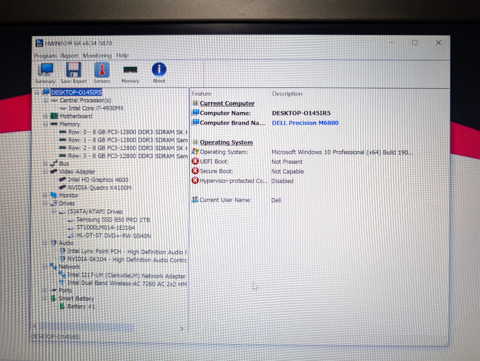
Task: Open the Program menu
Action: [x=45, y=56]
